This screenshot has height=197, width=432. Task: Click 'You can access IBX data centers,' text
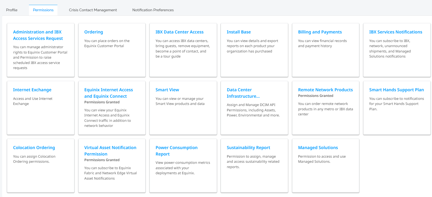pos(182,41)
